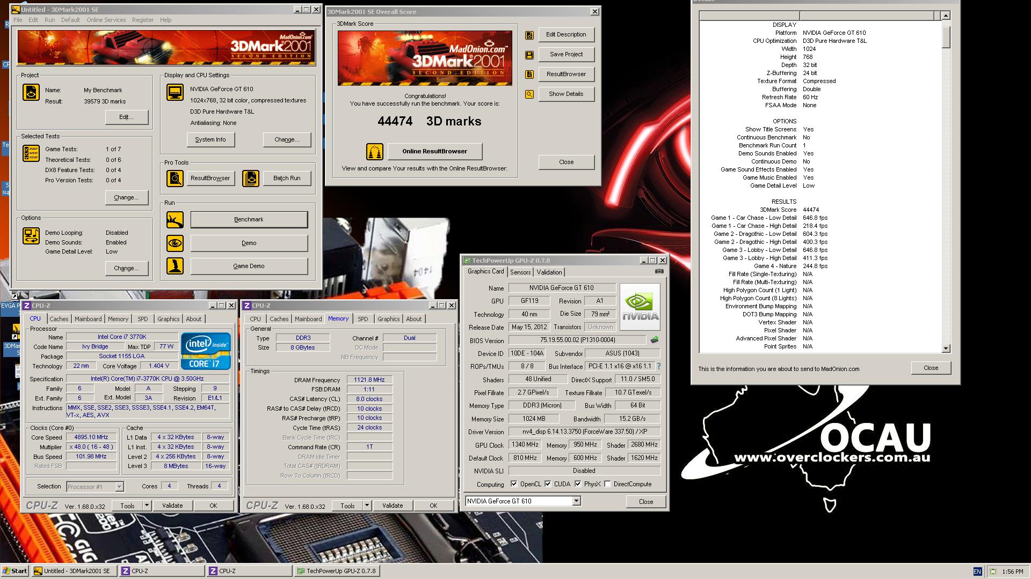
Task: Click the GPU-Z screenshot camera icon
Action: [x=659, y=271]
